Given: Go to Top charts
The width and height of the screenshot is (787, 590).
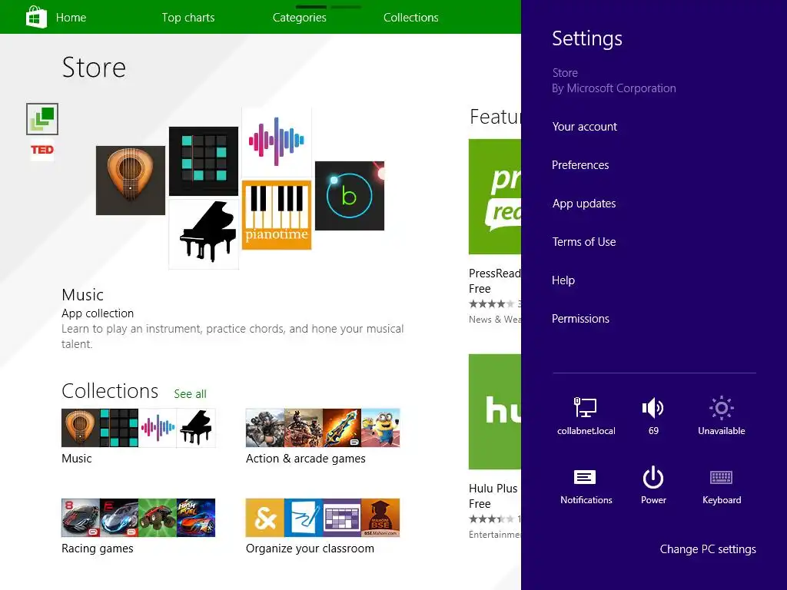Looking at the screenshot, I should click(x=188, y=18).
